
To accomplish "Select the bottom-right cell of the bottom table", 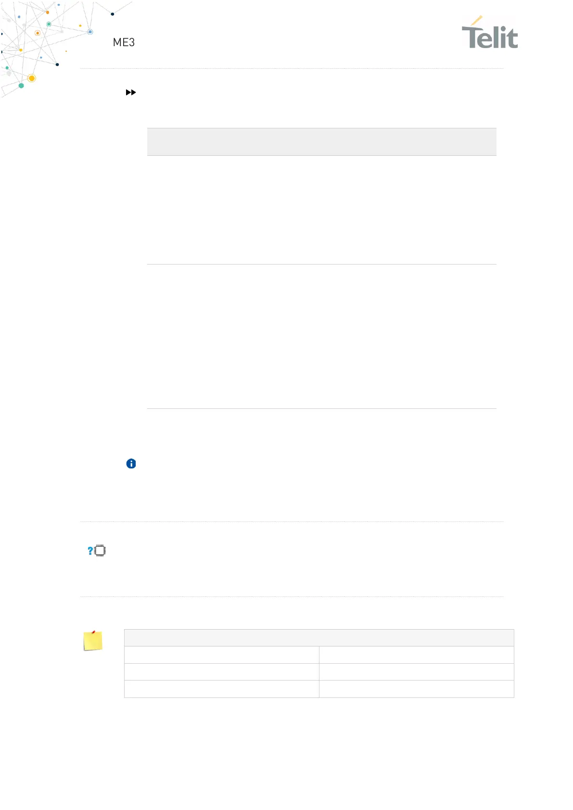I will point(416,689).
